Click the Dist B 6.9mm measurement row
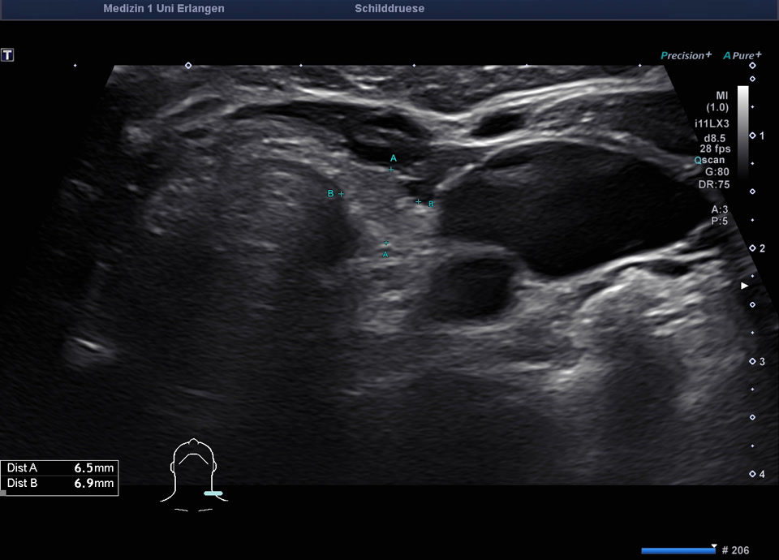Screen dimensions: 779x560 60,484
